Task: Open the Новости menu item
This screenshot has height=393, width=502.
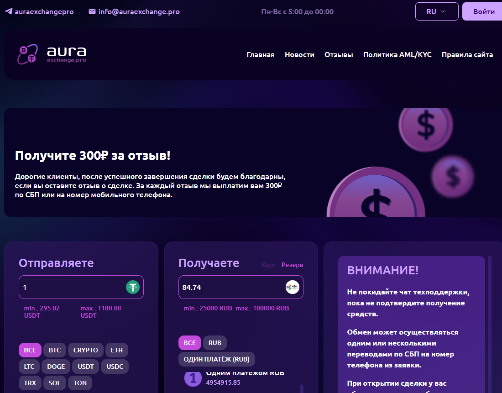Action: 299,54
